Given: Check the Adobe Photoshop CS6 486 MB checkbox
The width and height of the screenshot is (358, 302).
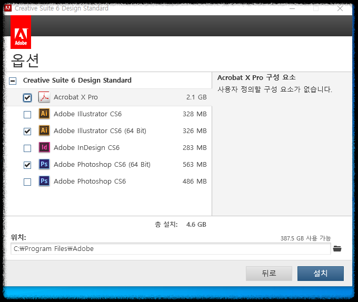Looking at the screenshot, I should (27, 182).
